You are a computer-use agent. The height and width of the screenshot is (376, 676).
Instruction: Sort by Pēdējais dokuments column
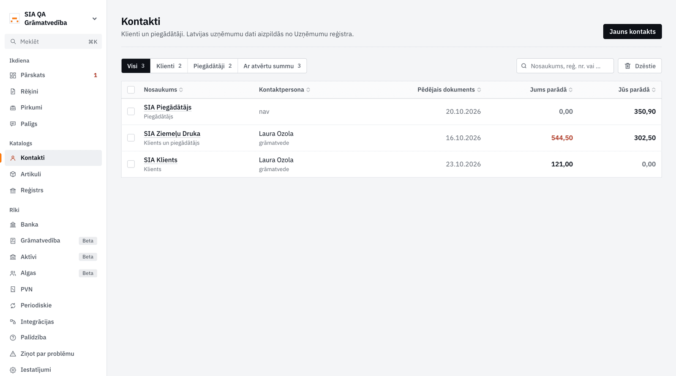click(449, 90)
